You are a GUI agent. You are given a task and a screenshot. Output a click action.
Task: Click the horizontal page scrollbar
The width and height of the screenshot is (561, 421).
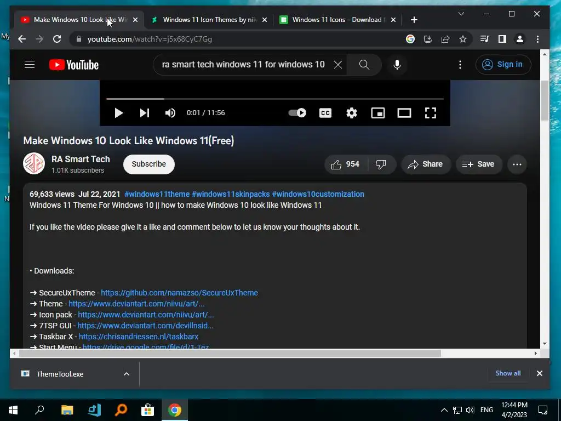click(x=230, y=354)
